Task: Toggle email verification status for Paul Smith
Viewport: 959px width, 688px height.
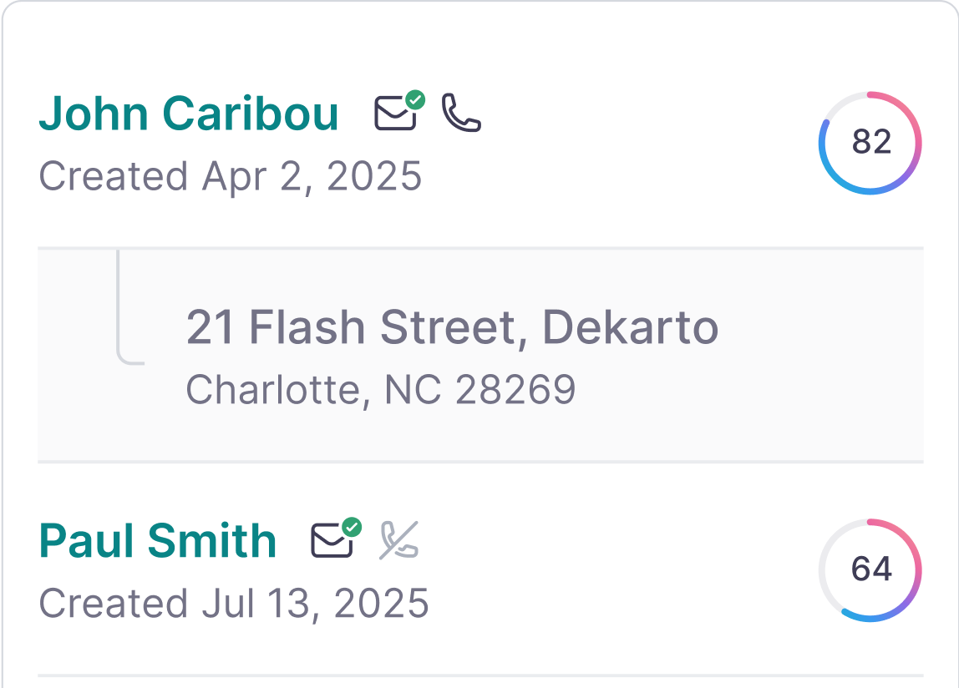Action: (352, 527)
